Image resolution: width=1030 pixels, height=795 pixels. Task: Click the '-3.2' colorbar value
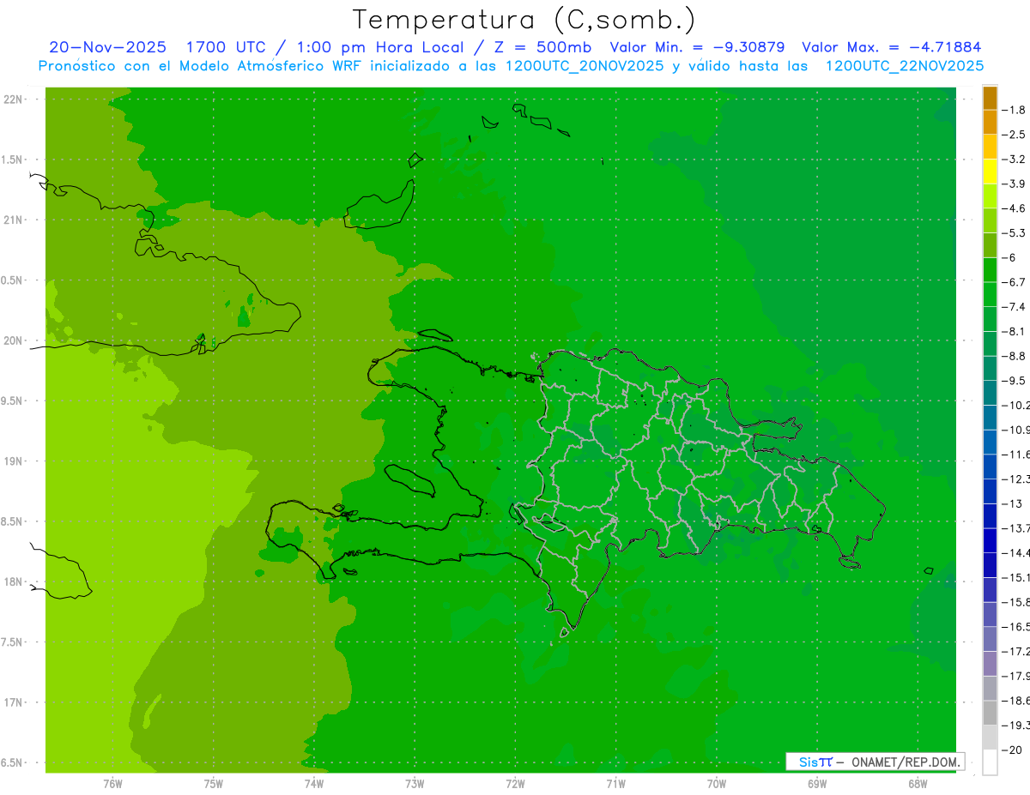(1015, 160)
